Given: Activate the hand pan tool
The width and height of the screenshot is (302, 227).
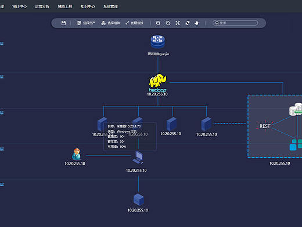Looking at the screenshot, I should [x=196, y=23].
